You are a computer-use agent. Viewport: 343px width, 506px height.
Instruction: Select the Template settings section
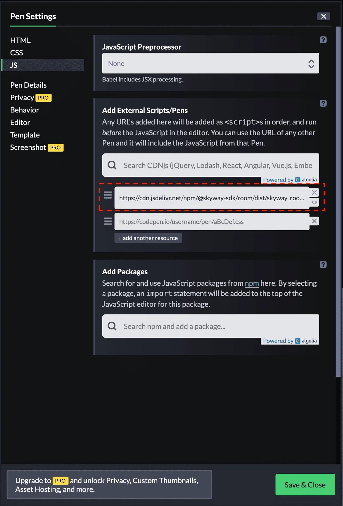[25, 135]
